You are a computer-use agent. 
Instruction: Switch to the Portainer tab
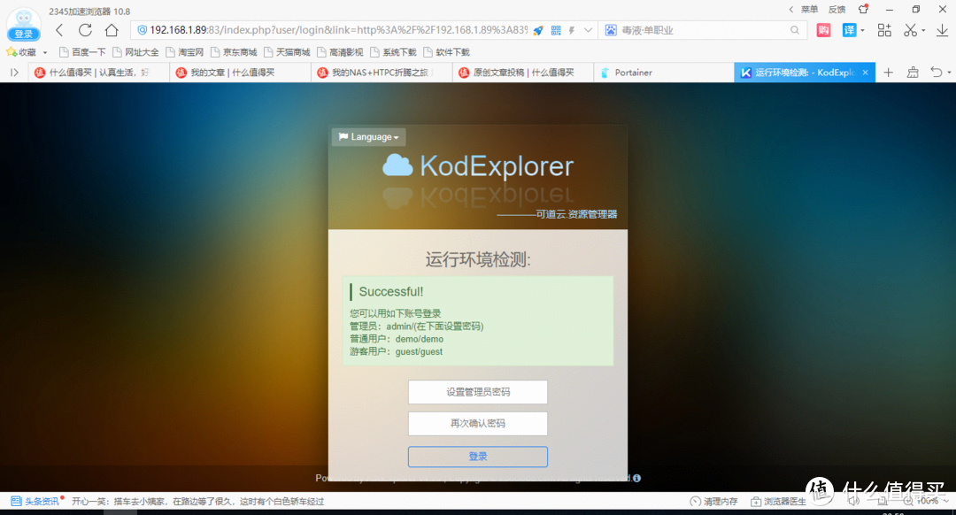coord(663,73)
